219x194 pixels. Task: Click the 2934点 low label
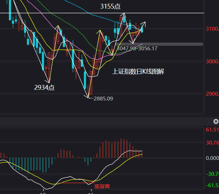[x=44, y=87]
